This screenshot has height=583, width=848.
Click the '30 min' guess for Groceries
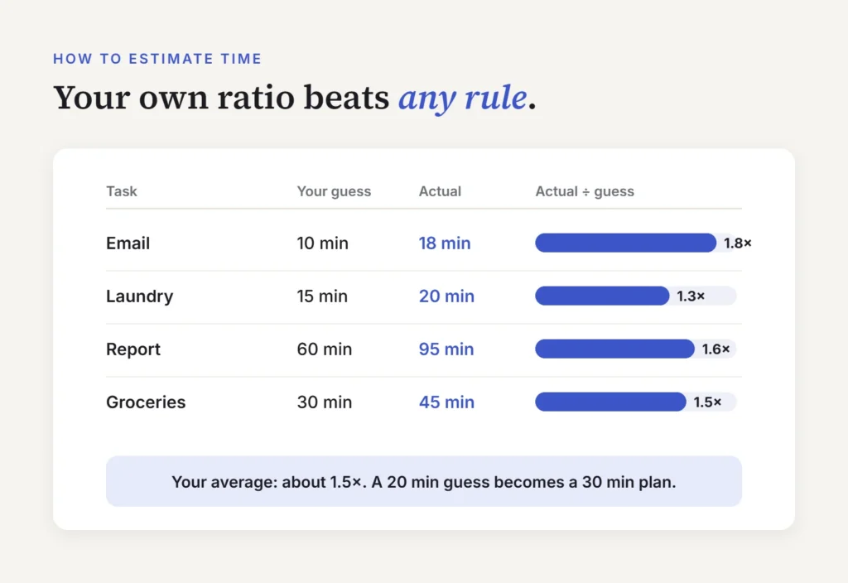click(324, 402)
